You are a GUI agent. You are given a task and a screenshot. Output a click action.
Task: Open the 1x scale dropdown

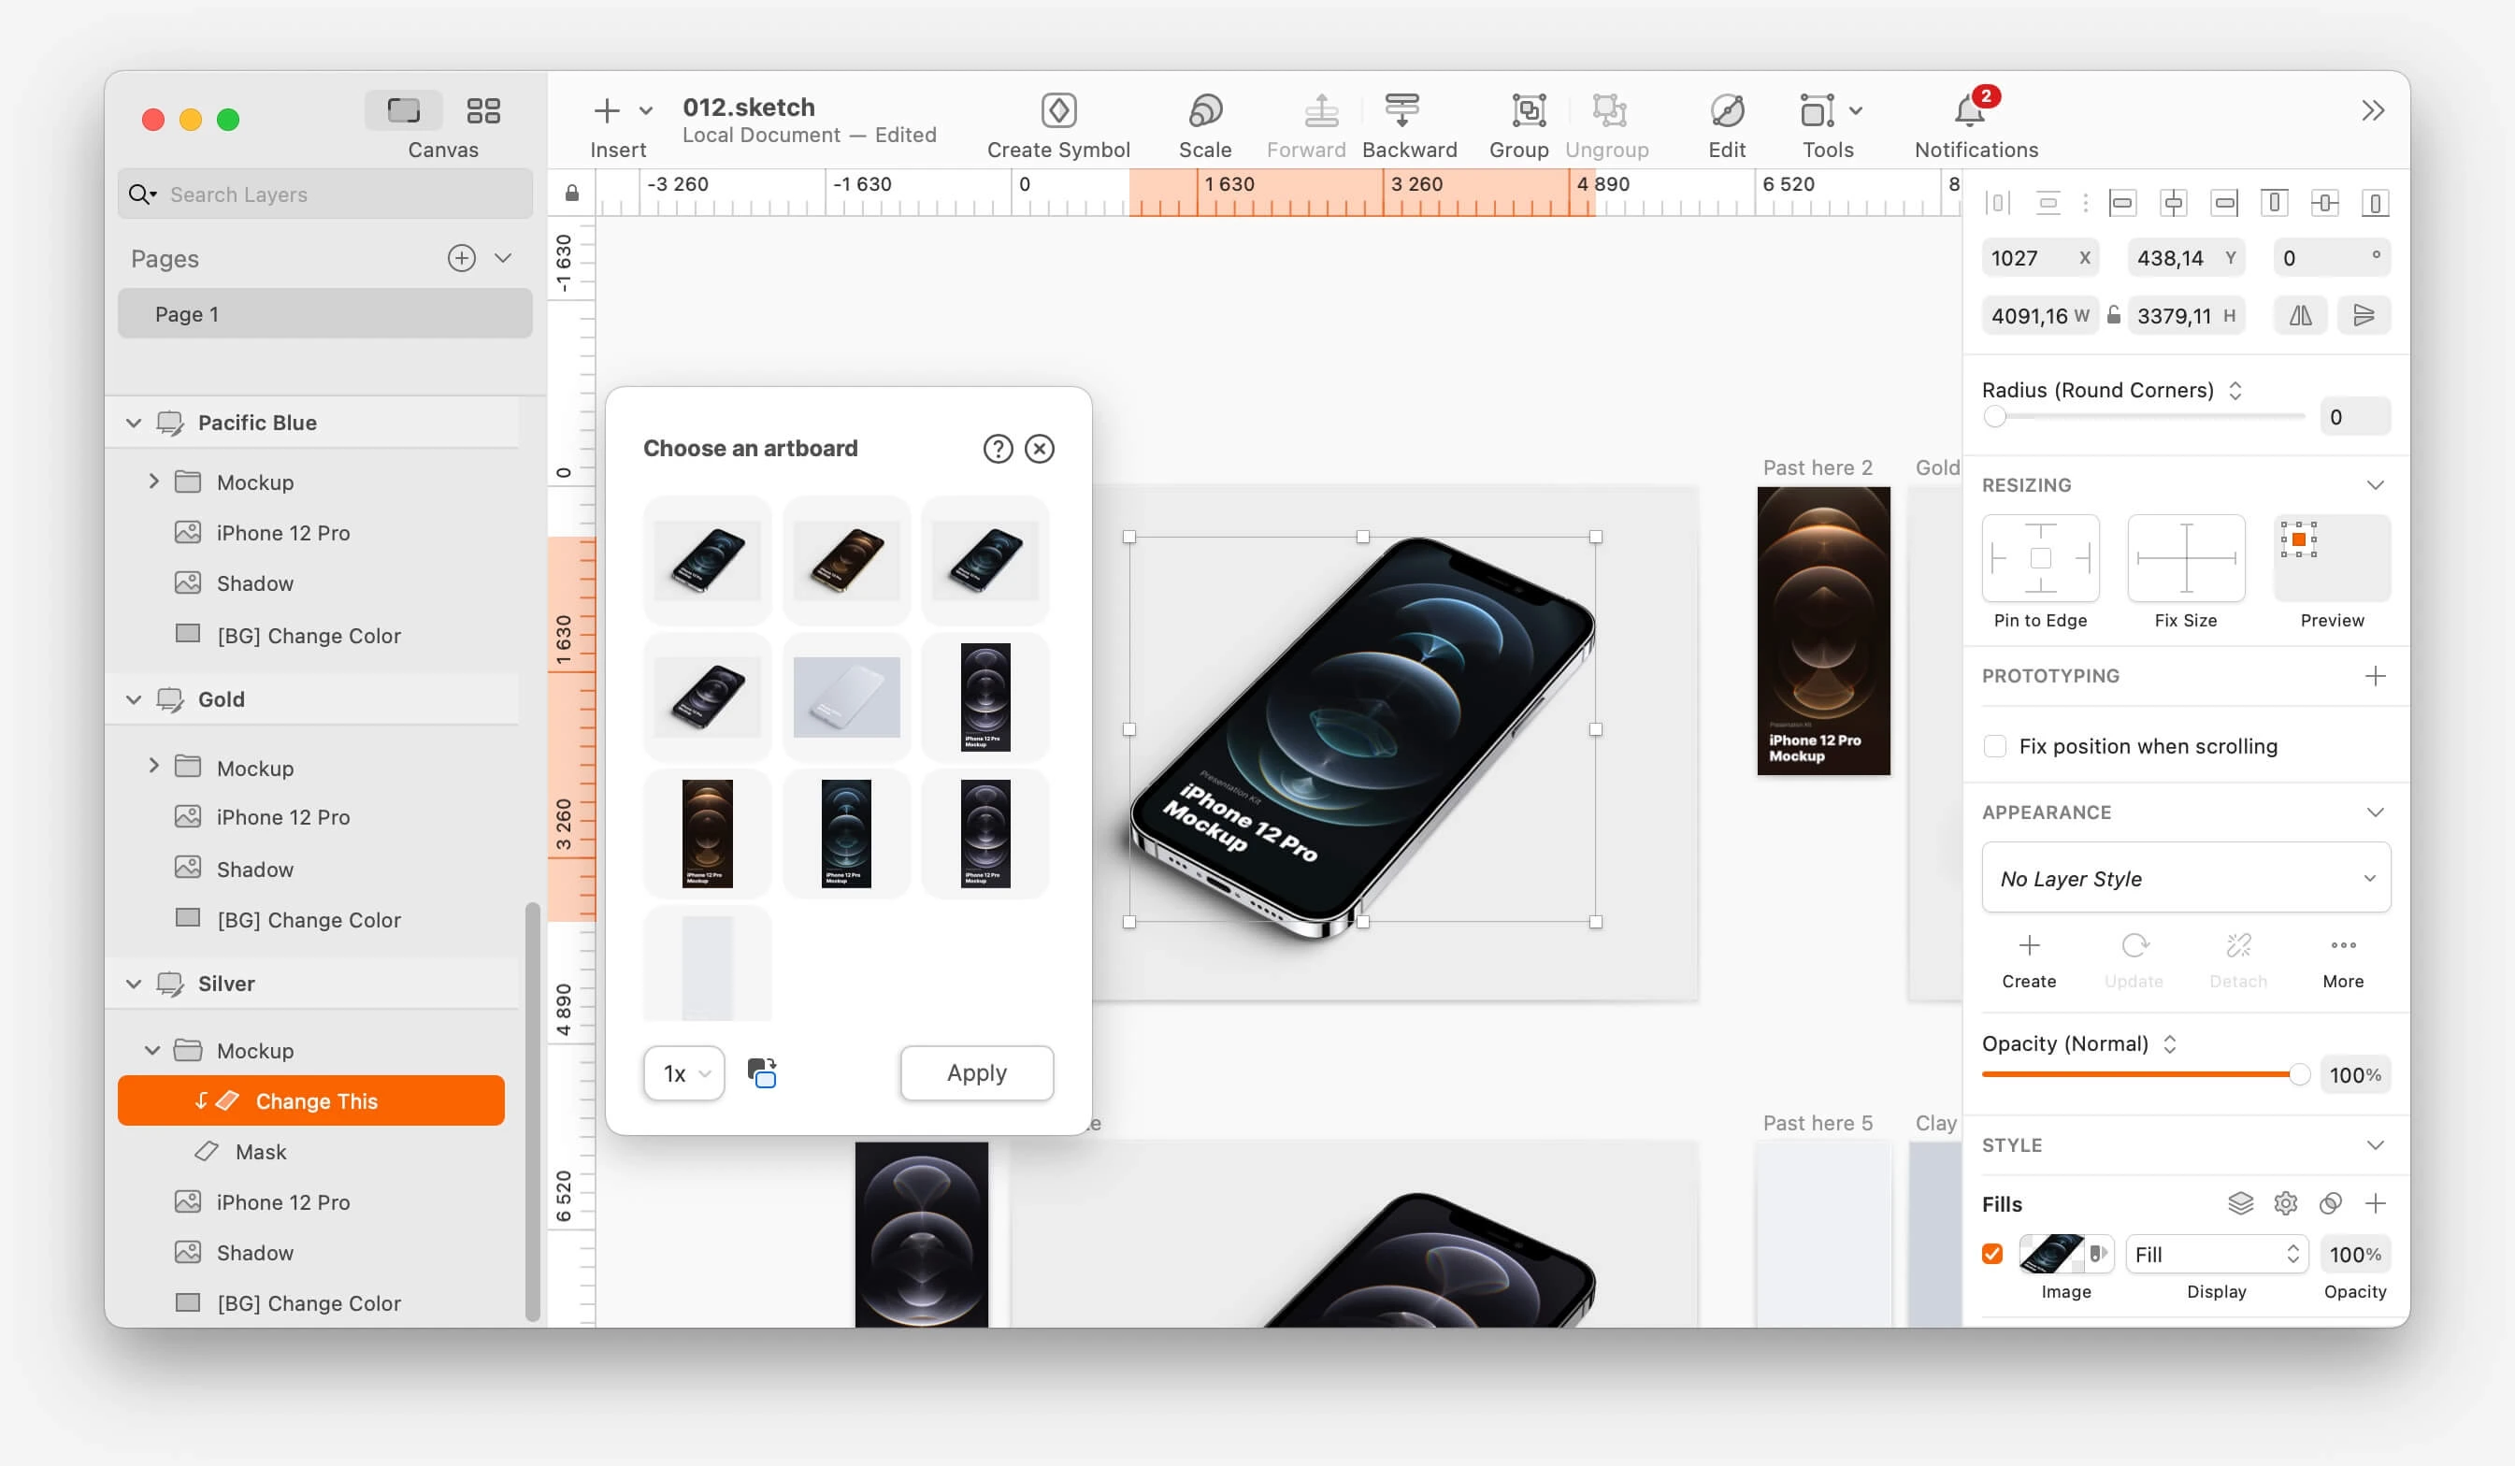pos(683,1074)
